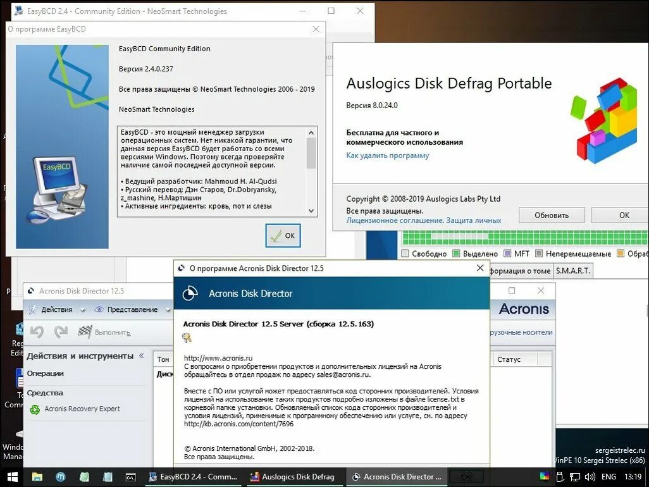Click the blue notepad taskbar icon
This screenshot has height=487, width=649.
click(107, 477)
